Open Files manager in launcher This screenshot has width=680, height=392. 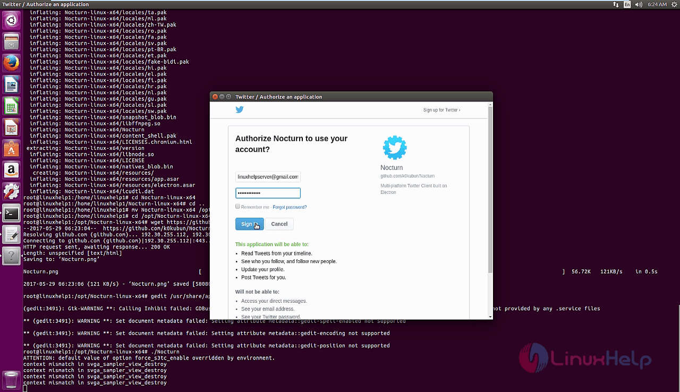pyautogui.click(x=11, y=42)
